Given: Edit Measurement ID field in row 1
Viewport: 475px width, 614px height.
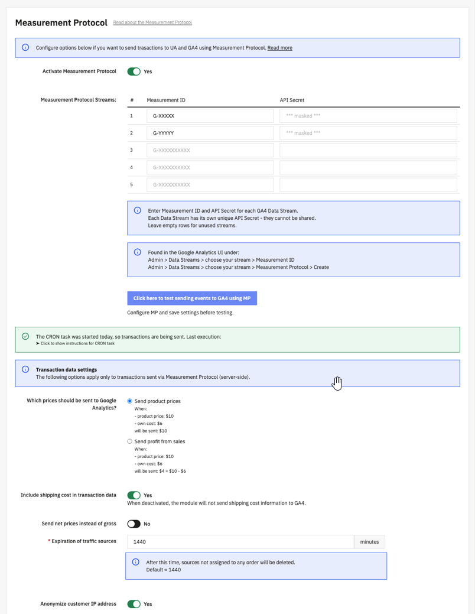Looking at the screenshot, I should click(210, 116).
